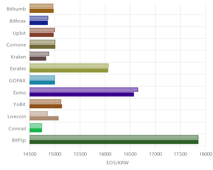Click the dark green BitFlip bottom bar
The width and height of the screenshot is (213, 170).
pyautogui.click(x=114, y=142)
